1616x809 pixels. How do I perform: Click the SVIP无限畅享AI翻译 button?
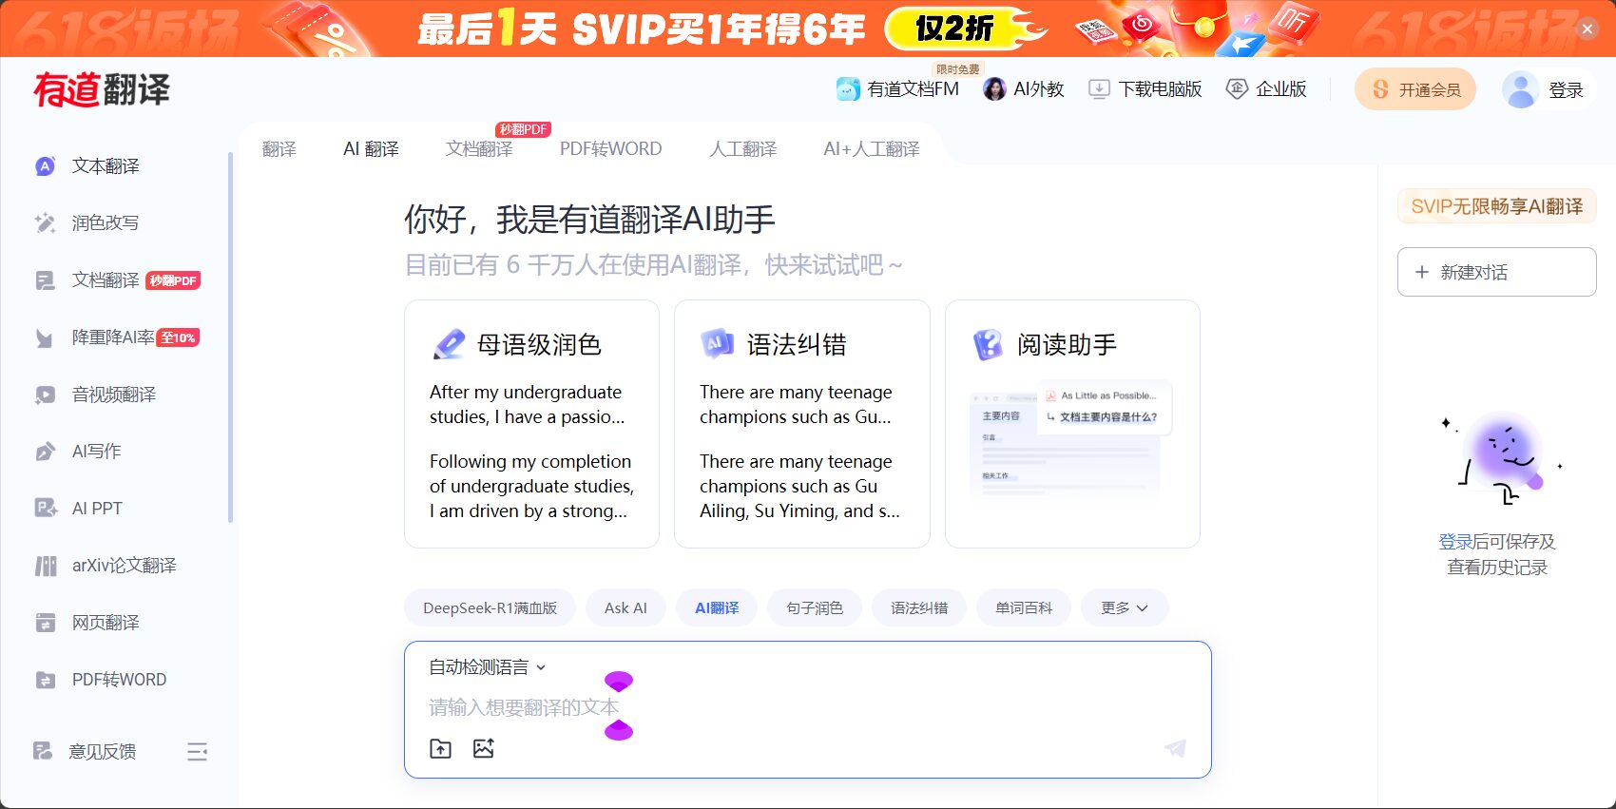pos(1496,206)
